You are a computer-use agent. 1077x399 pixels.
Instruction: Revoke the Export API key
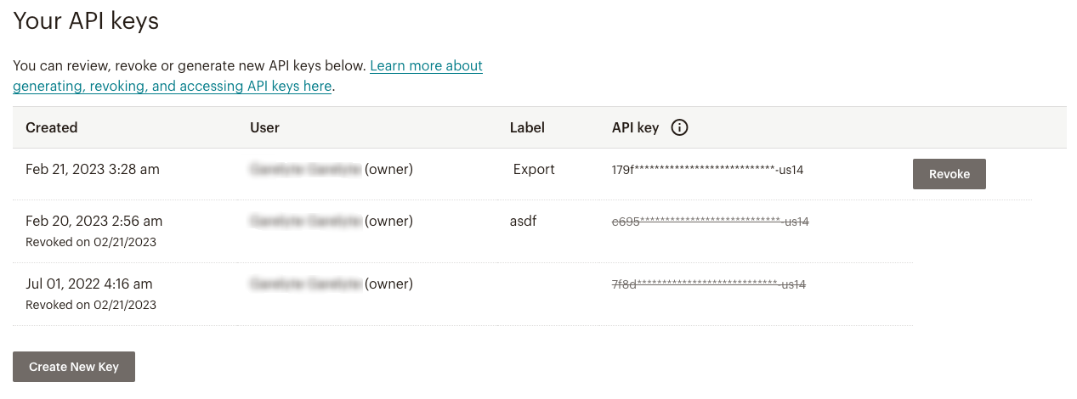[949, 174]
